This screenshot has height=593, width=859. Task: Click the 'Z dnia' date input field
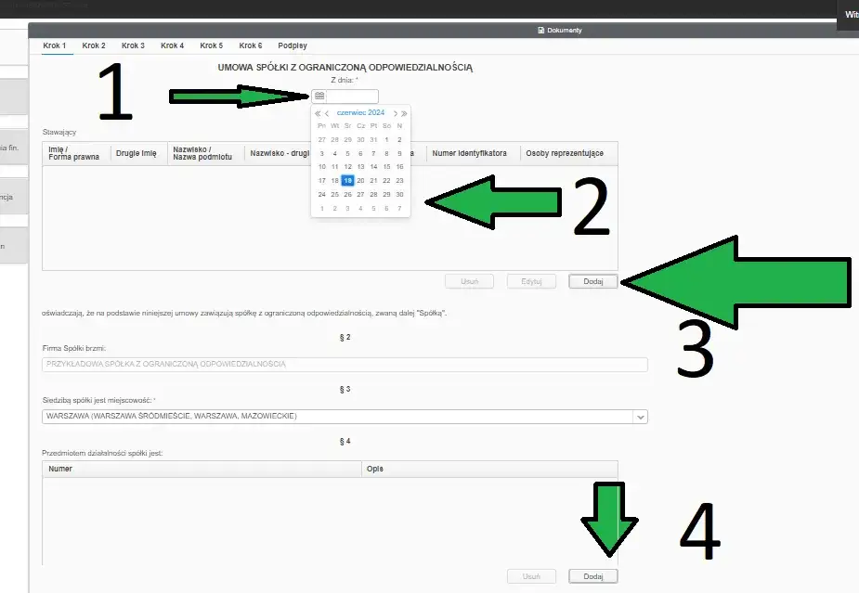point(353,97)
